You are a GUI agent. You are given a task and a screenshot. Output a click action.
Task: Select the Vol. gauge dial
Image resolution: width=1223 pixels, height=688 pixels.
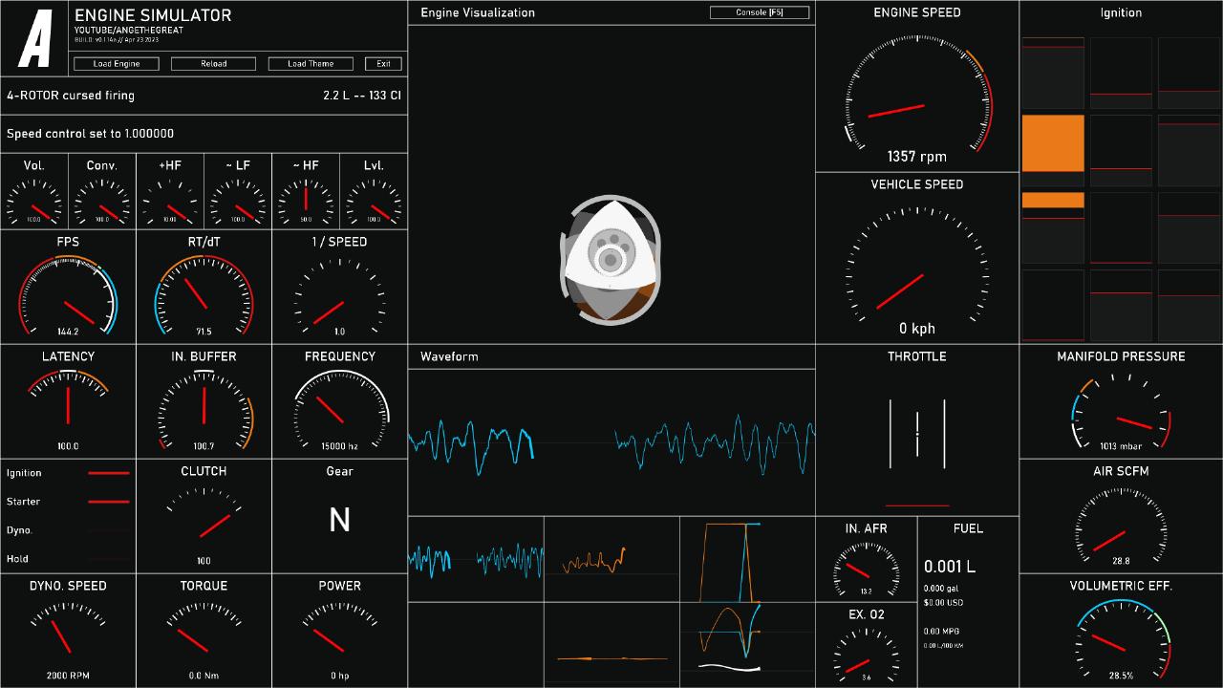34,202
